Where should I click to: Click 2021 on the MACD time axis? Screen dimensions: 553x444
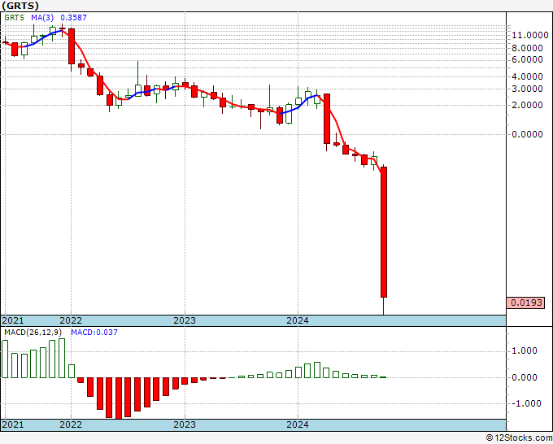(x=13, y=424)
